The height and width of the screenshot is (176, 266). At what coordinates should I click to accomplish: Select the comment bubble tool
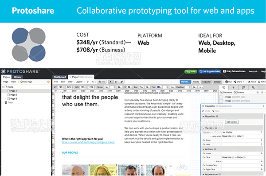(x=116, y=82)
